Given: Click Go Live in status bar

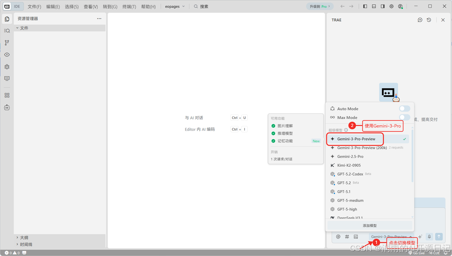Looking at the screenshot, I should pyautogui.click(x=417, y=253).
